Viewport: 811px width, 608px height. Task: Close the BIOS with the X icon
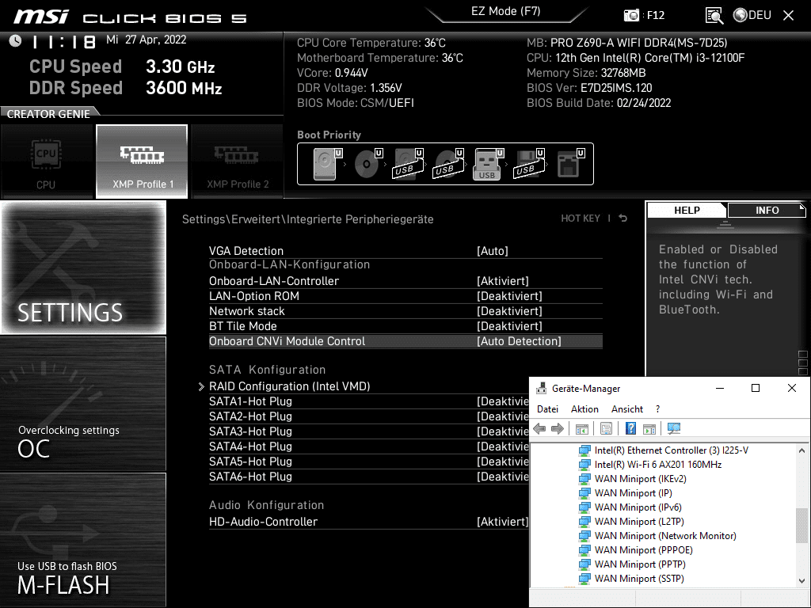coord(788,15)
